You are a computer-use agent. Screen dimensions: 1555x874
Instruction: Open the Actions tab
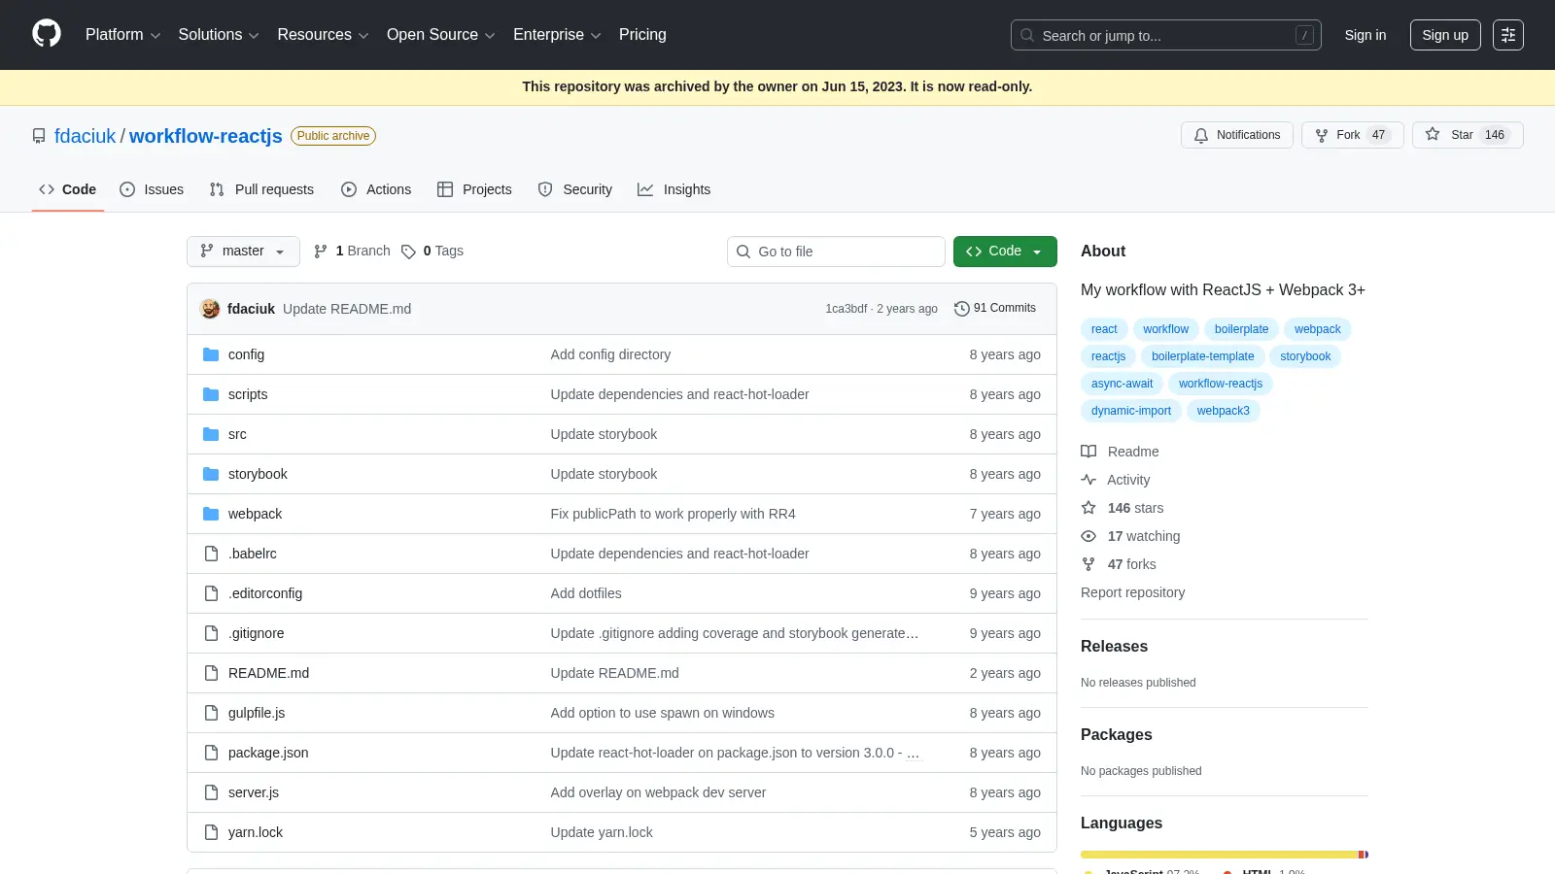tap(376, 189)
